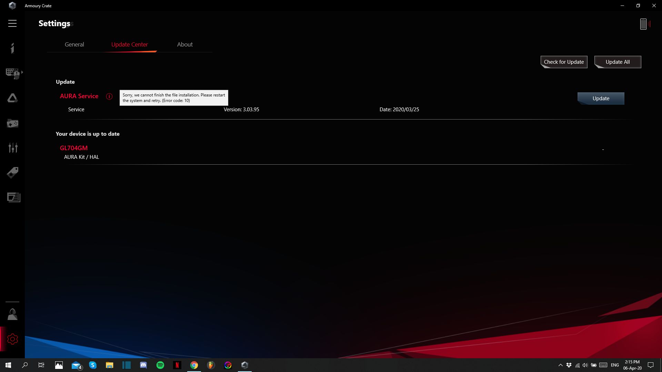Click the Settings gear in the sidebar

tap(13, 339)
